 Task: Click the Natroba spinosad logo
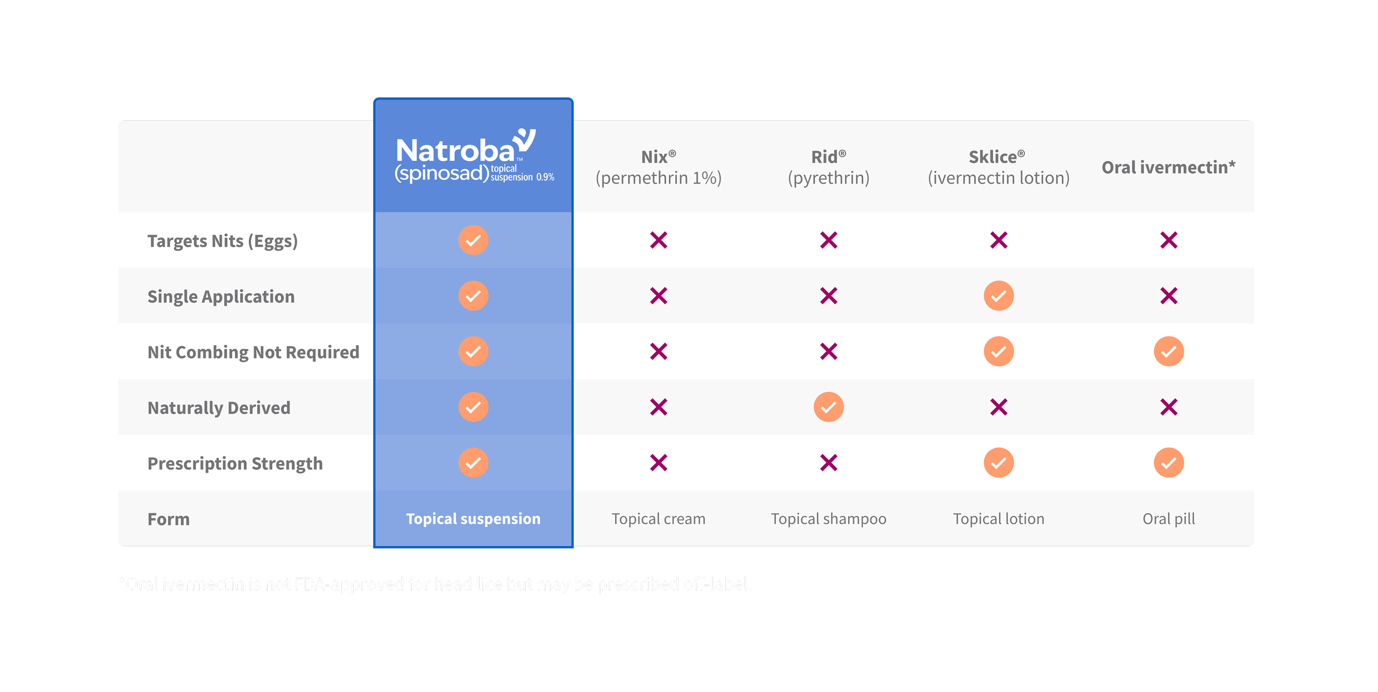click(x=473, y=157)
